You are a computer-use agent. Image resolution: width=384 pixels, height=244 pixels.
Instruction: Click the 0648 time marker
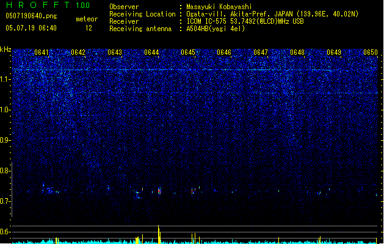[x=297, y=52]
